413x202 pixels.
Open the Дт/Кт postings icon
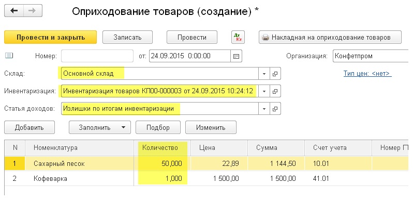pyautogui.click(x=238, y=37)
